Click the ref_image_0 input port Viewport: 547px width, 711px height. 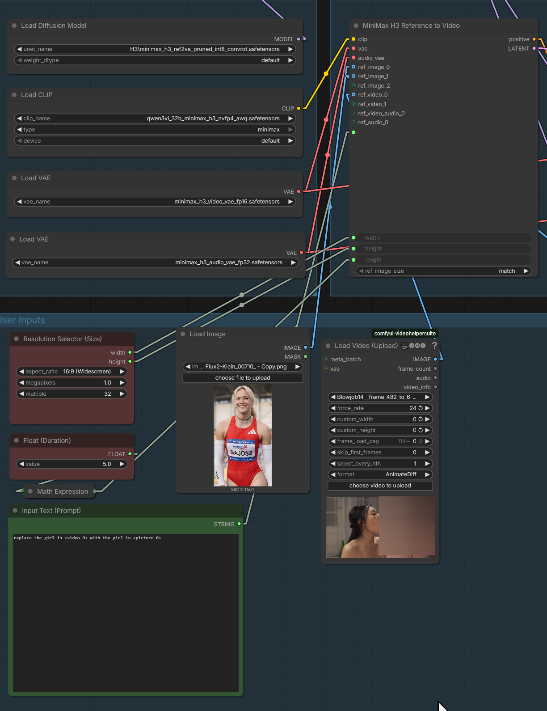[x=353, y=67]
